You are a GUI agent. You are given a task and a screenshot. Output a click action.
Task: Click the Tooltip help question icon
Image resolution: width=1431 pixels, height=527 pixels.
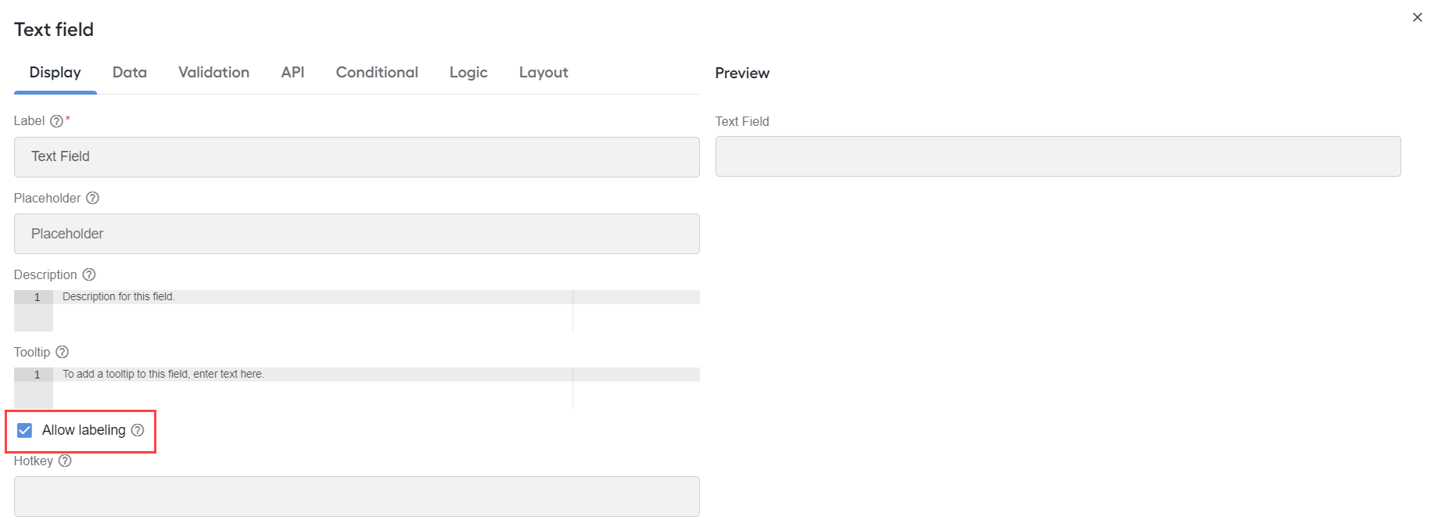(63, 352)
